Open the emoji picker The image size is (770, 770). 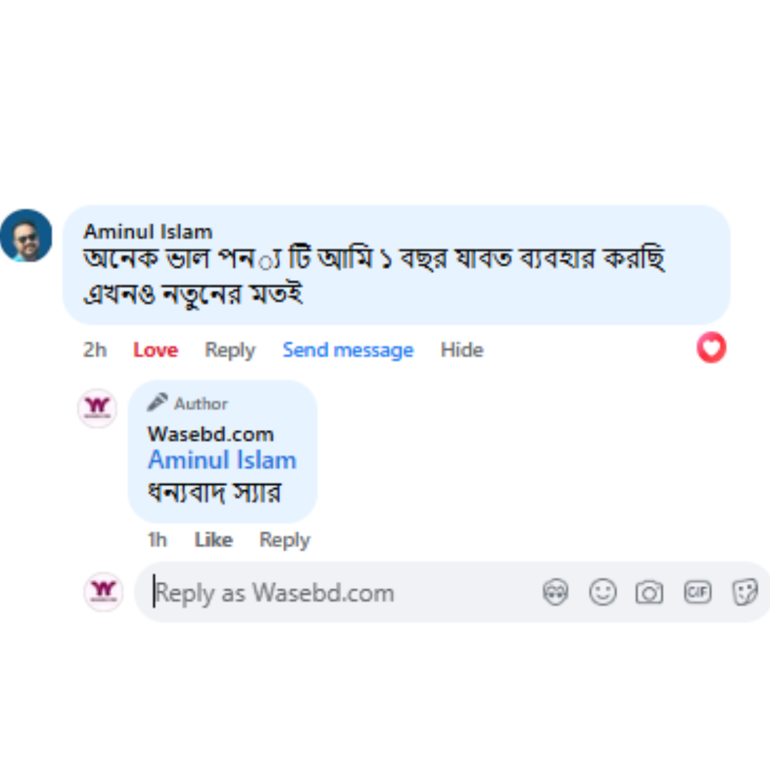click(602, 592)
